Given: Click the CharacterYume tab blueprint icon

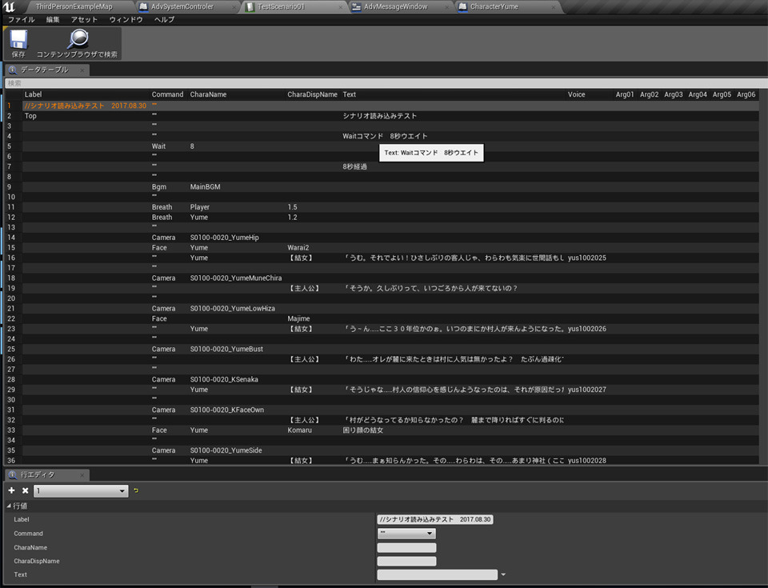Looking at the screenshot, I should pyautogui.click(x=463, y=7).
